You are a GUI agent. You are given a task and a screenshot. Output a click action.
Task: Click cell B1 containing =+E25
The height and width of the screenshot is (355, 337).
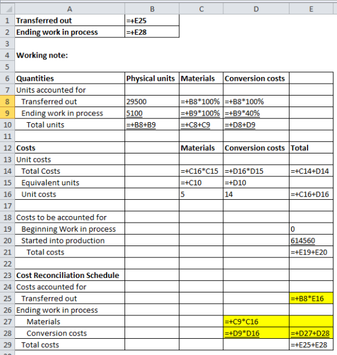coord(152,20)
